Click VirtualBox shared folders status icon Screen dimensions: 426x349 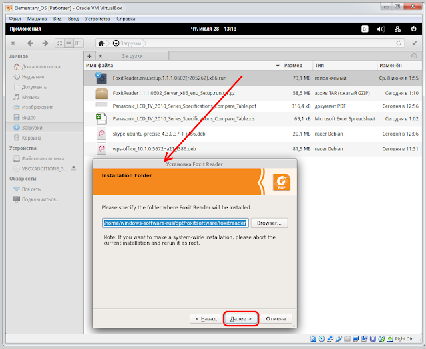(x=347, y=338)
